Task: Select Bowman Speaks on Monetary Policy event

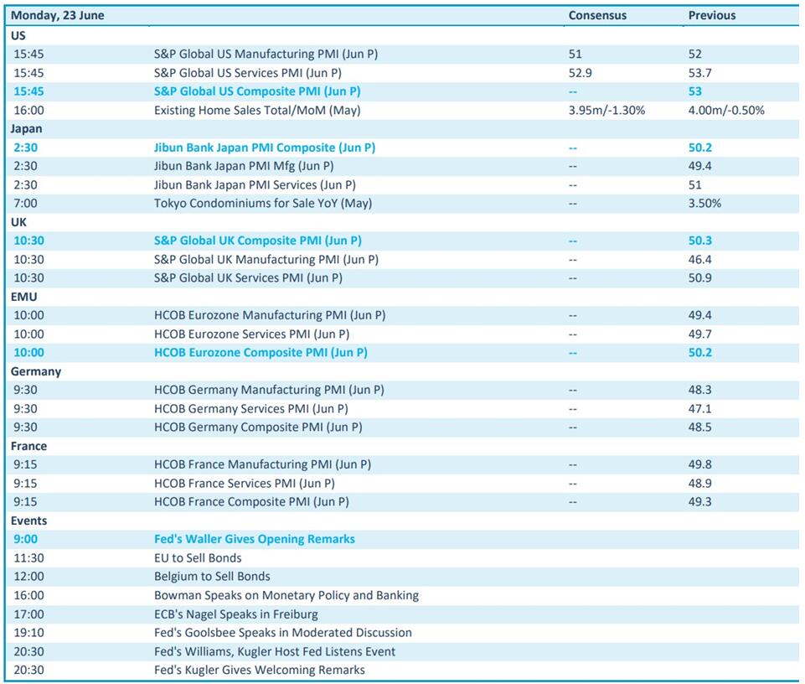Action: click(286, 595)
